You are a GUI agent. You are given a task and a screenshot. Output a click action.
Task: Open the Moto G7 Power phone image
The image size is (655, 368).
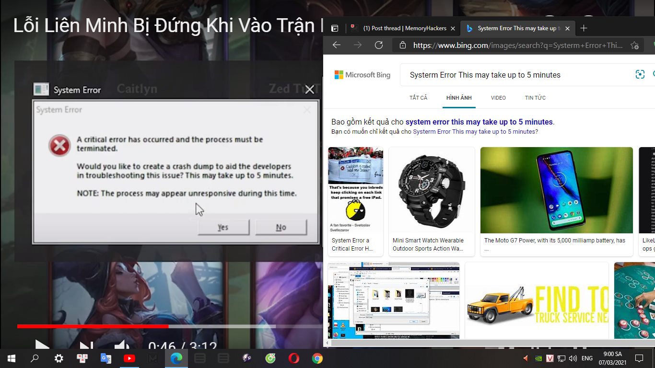pos(556,190)
